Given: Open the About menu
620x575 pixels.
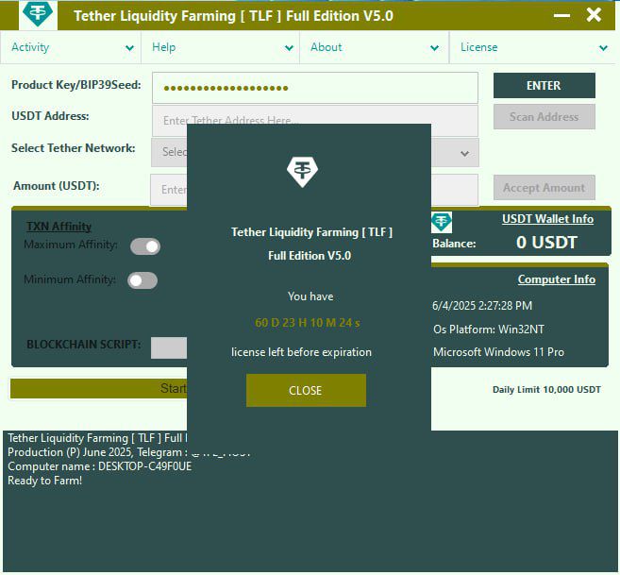Looking at the screenshot, I should pos(327,47).
